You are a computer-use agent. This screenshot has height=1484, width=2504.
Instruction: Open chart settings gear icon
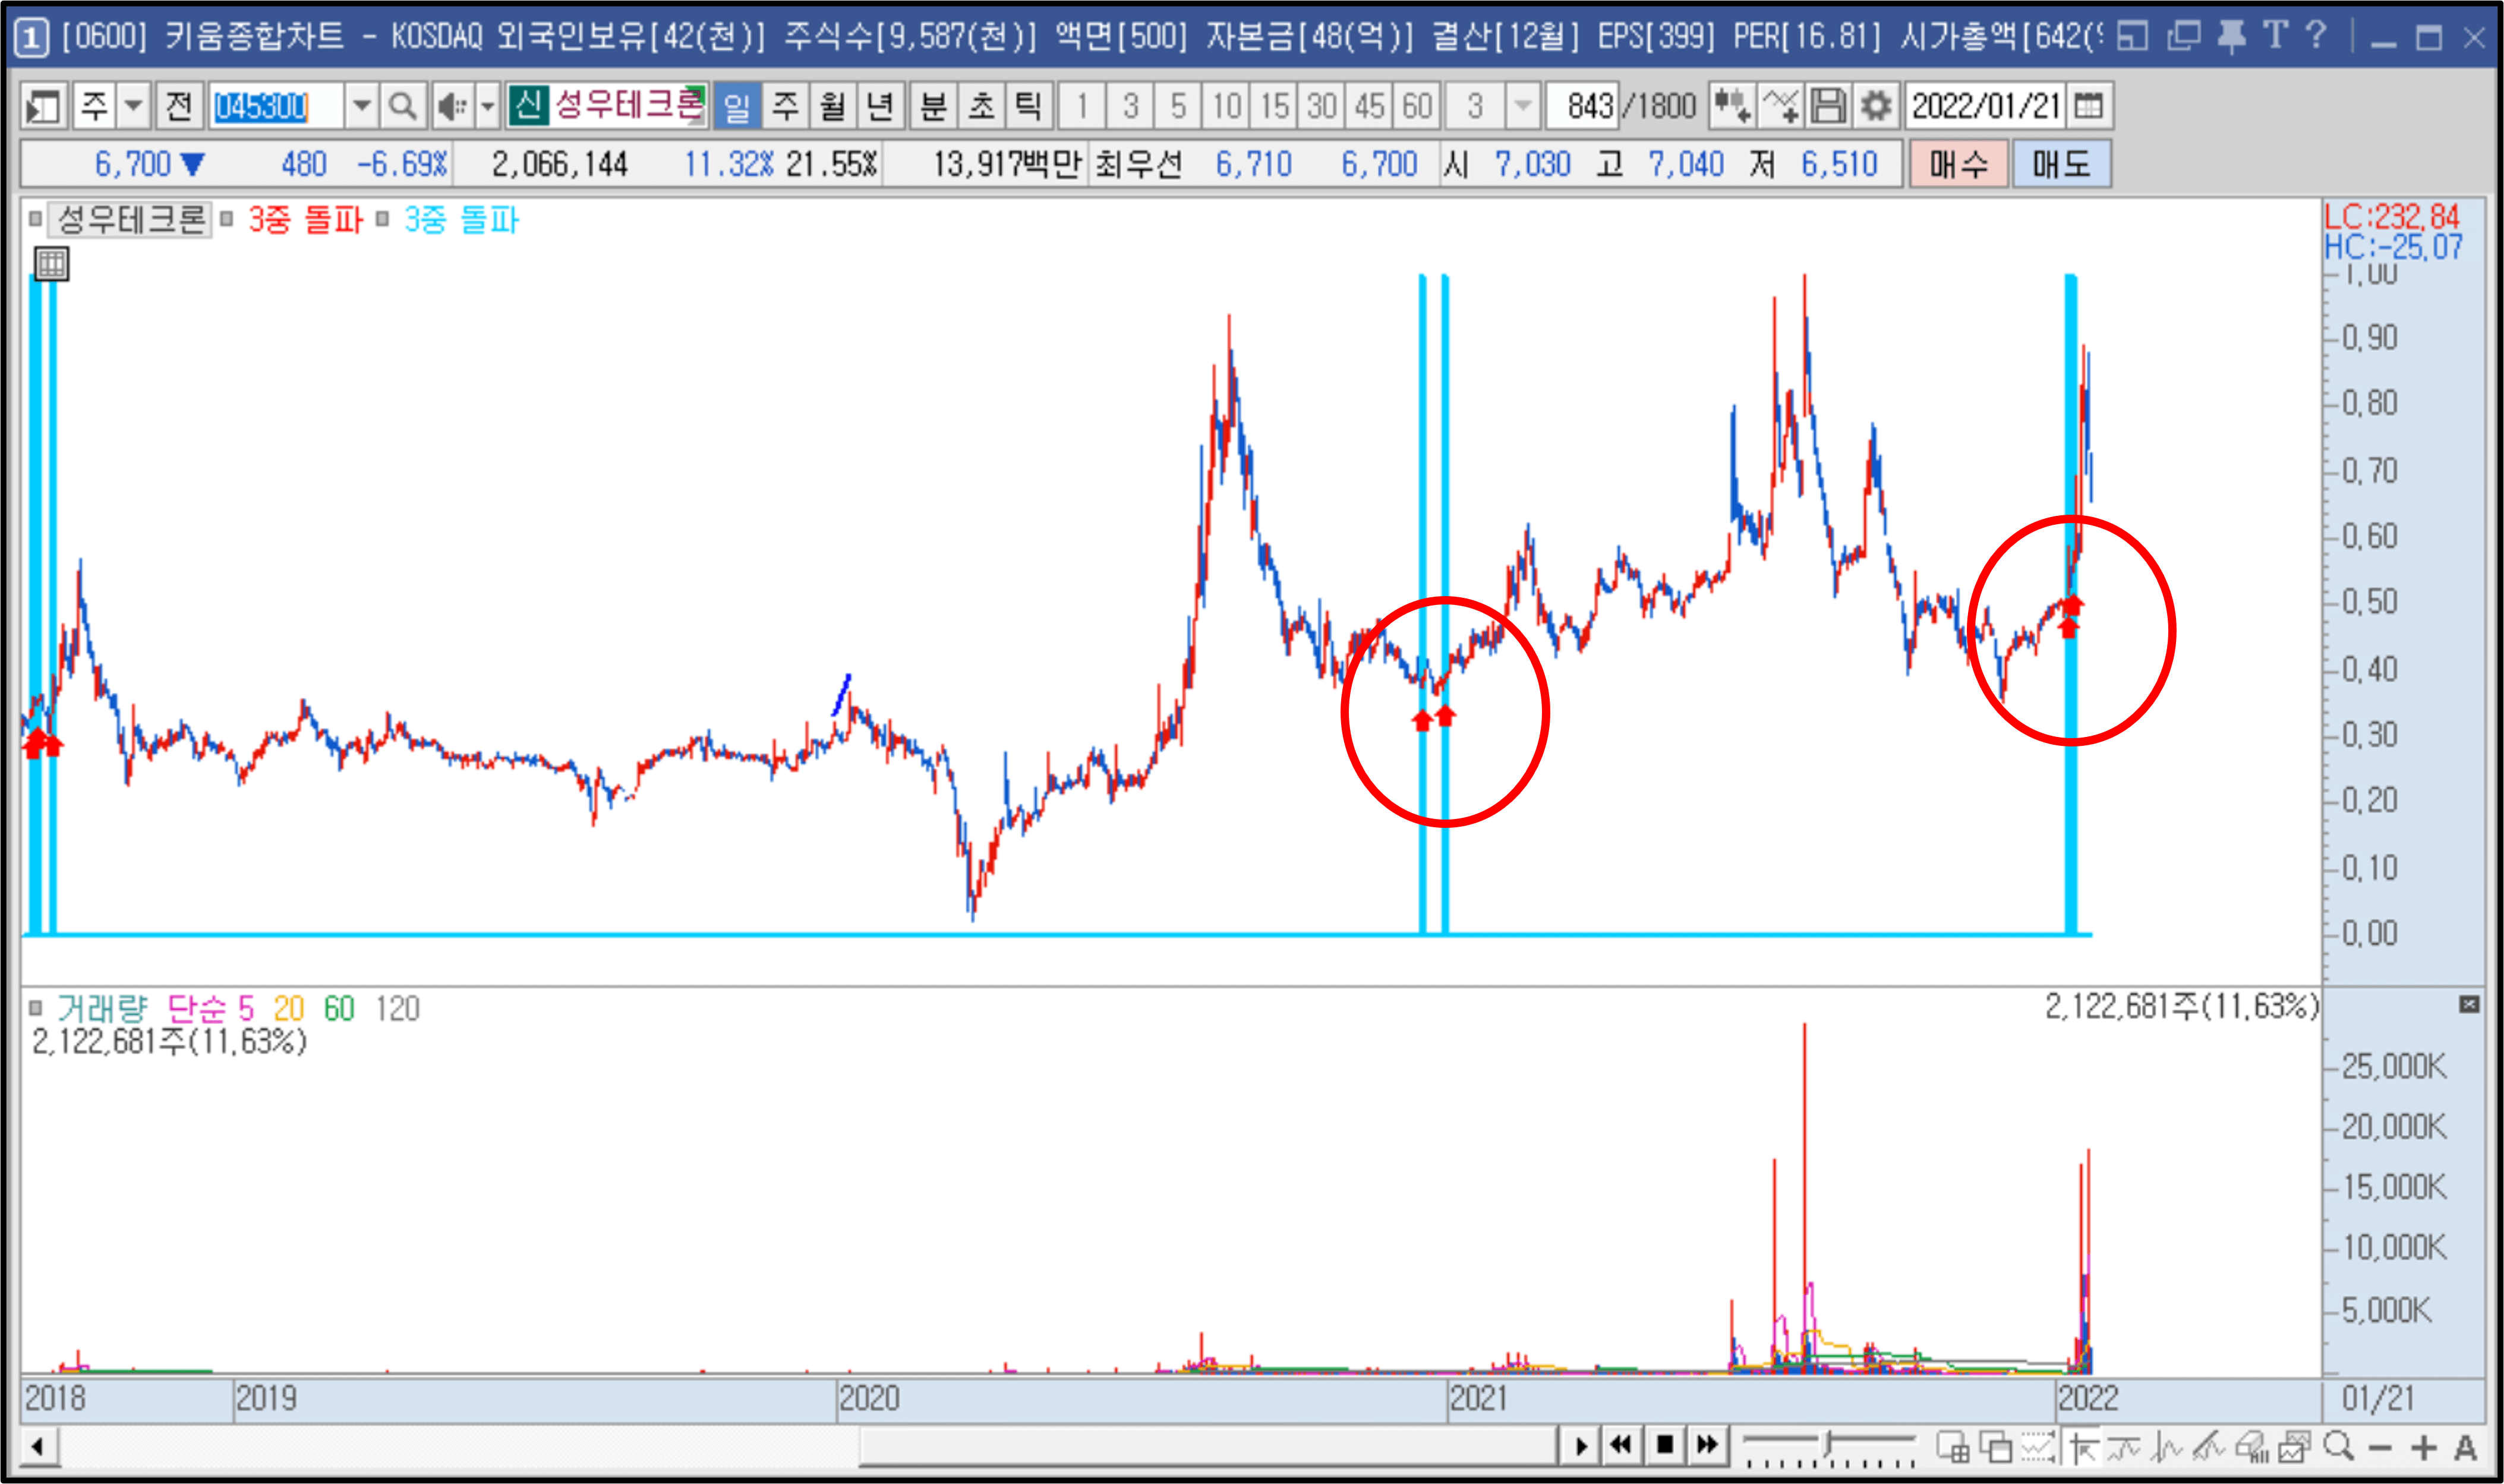pos(1877,106)
